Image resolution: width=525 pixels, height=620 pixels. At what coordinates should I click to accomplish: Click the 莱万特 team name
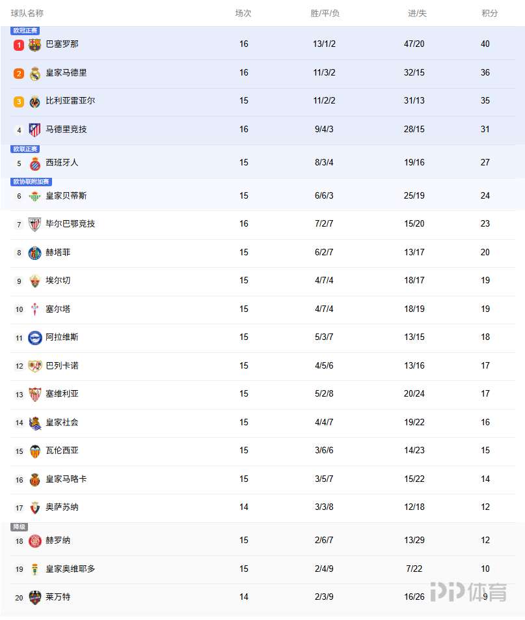point(58,597)
